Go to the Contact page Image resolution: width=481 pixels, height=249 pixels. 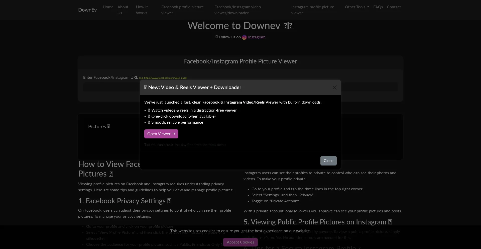point(394,7)
